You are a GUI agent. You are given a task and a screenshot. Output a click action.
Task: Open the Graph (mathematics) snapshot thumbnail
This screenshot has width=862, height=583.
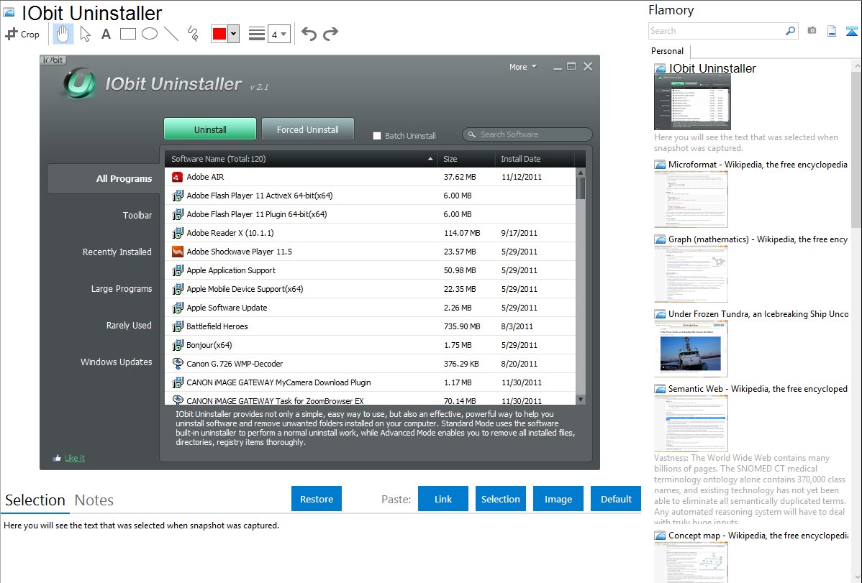tap(691, 274)
